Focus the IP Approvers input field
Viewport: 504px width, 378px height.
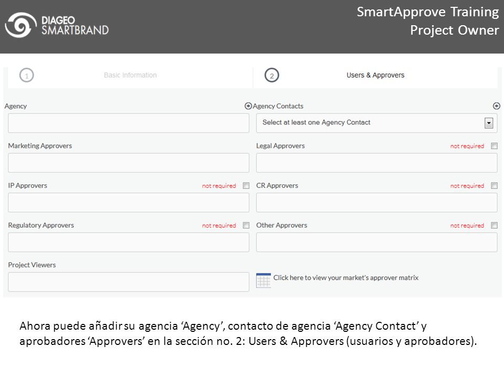129,203
